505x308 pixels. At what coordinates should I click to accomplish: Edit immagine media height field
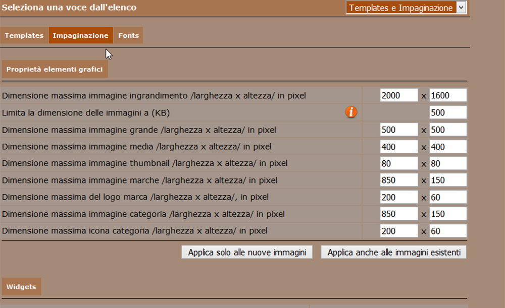pyautogui.click(x=447, y=147)
